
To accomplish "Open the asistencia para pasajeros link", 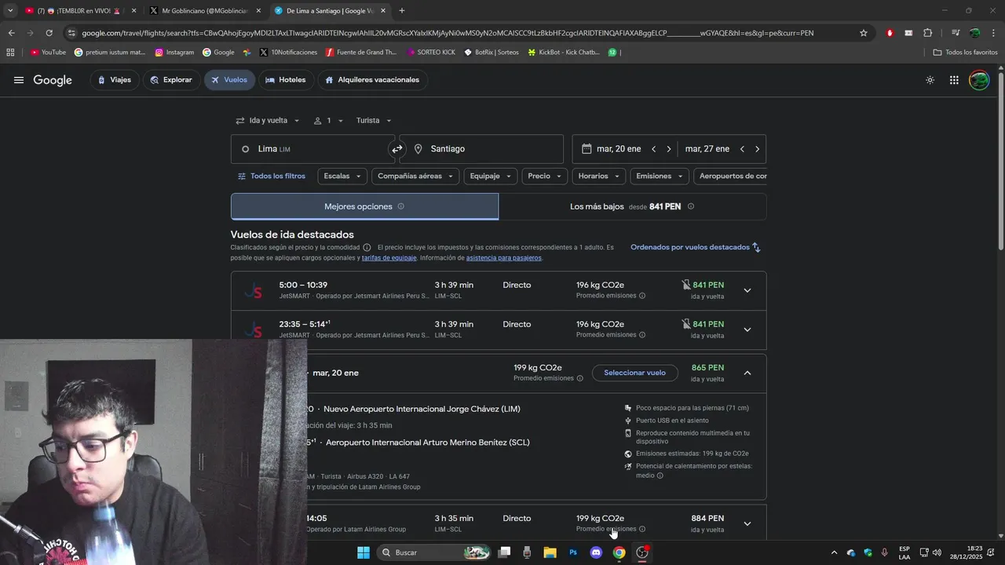I will [503, 258].
